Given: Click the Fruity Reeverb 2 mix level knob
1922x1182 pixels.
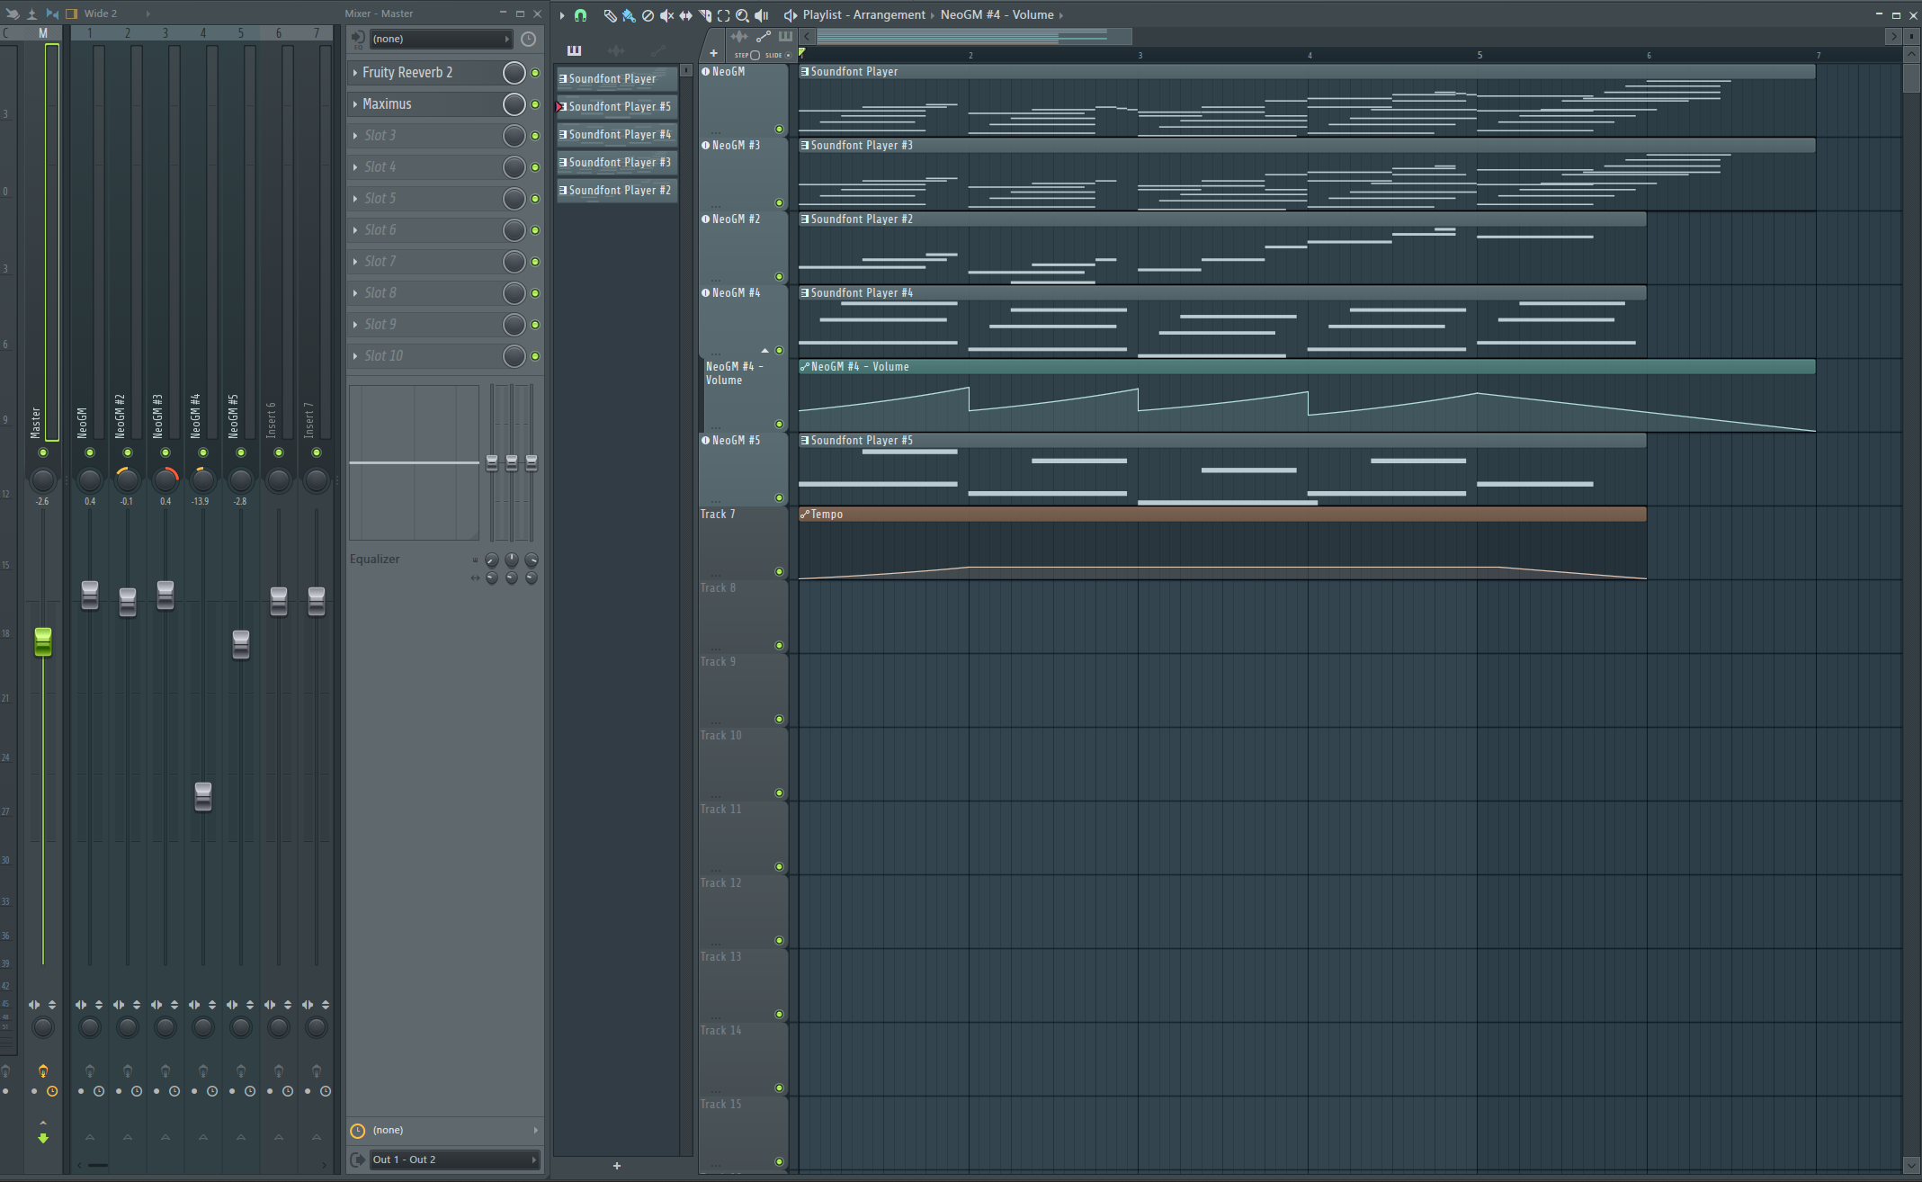Looking at the screenshot, I should coord(514,73).
